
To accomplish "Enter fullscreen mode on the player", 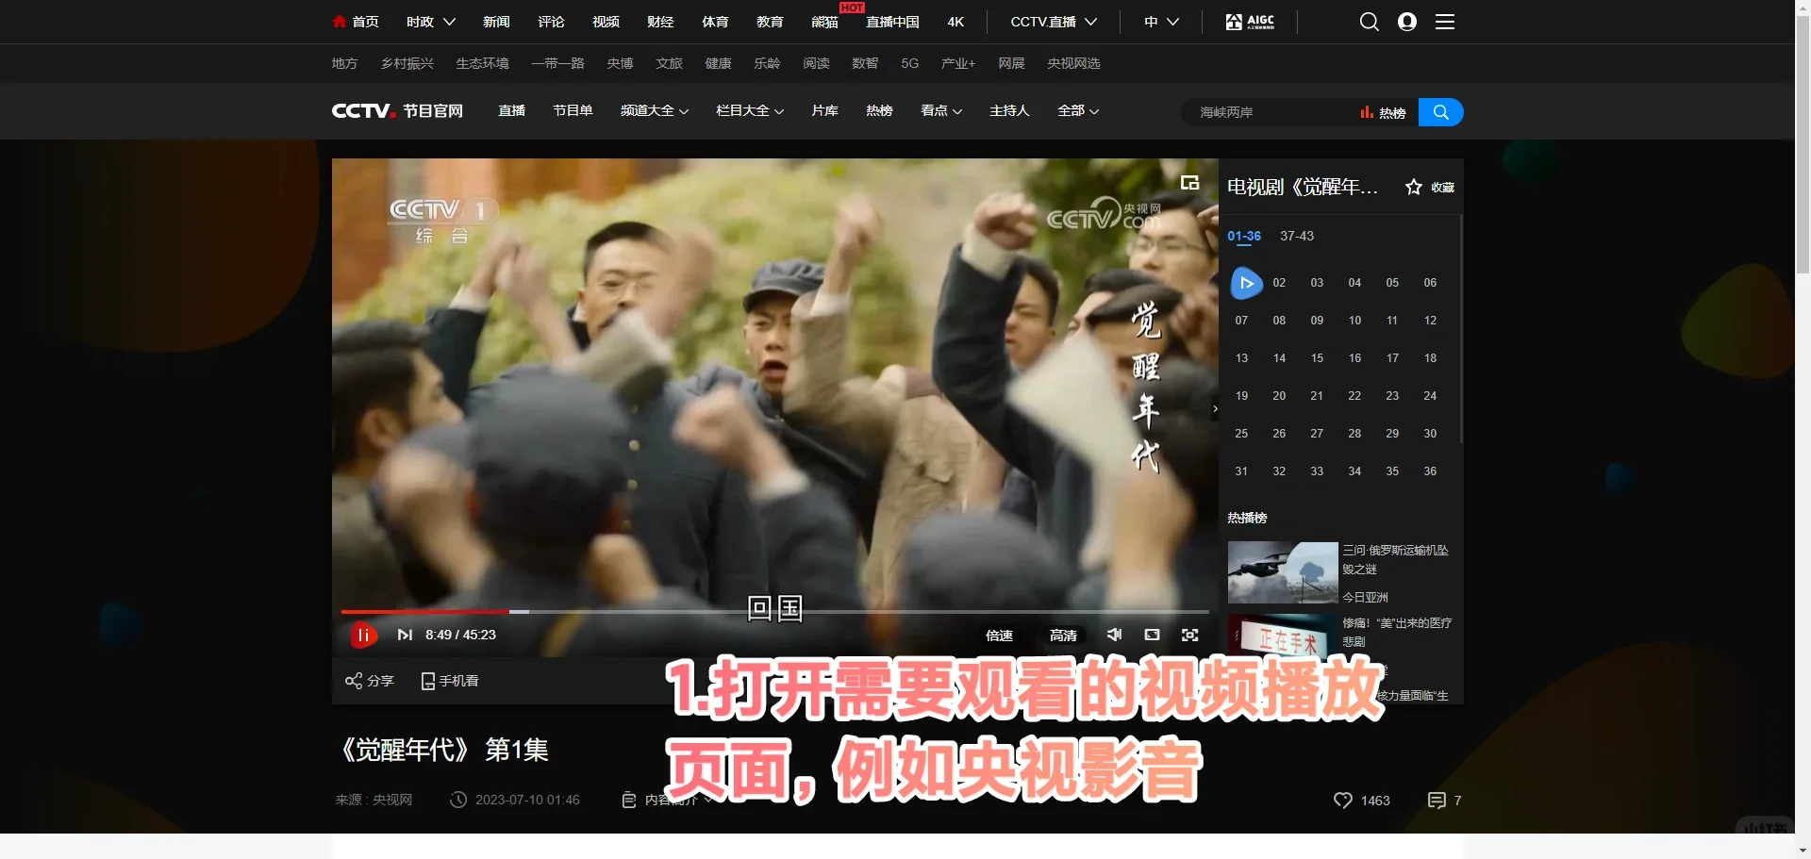I will coord(1189,635).
